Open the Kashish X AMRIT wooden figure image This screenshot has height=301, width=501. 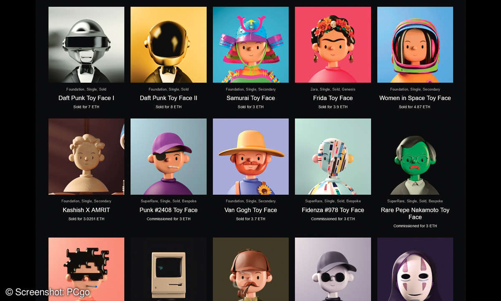point(86,157)
